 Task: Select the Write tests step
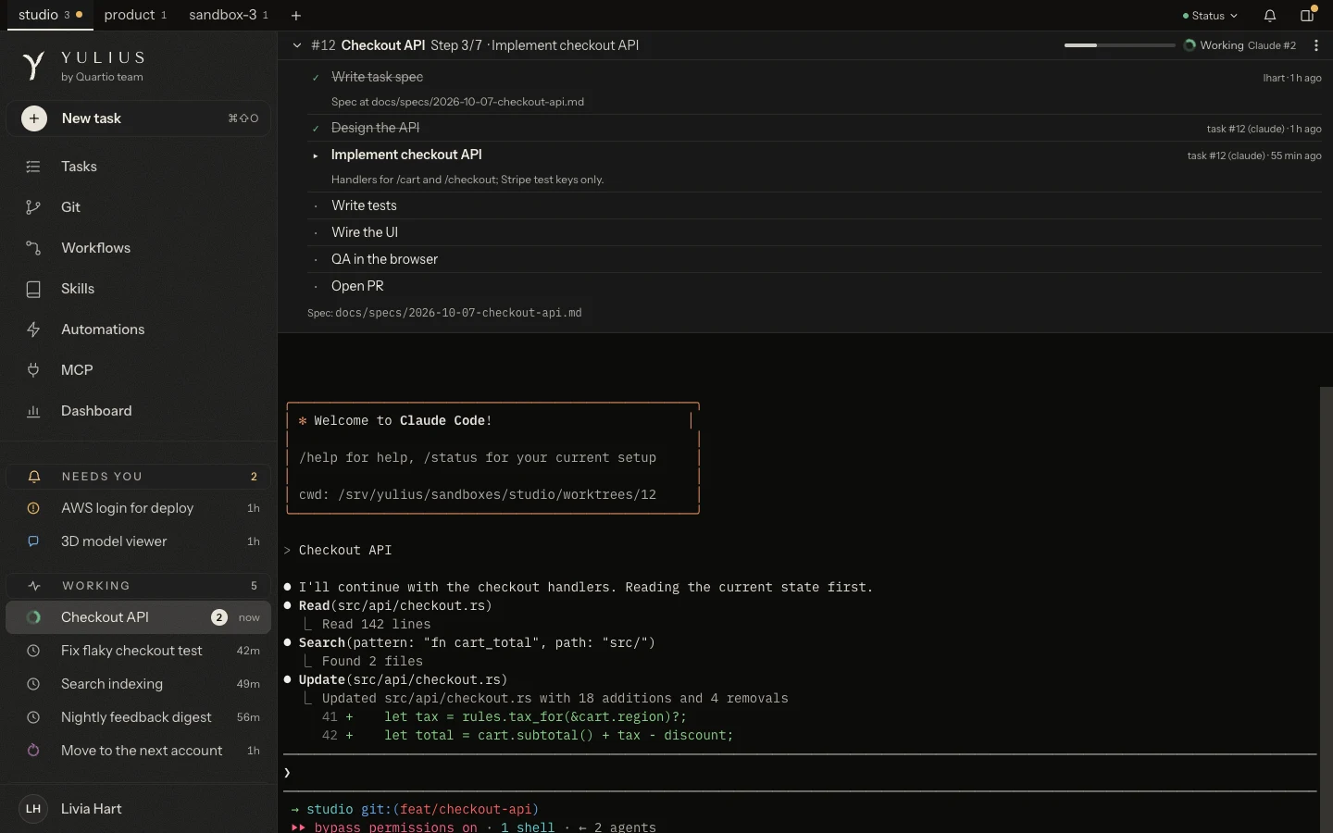pyautogui.click(x=815, y=205)
